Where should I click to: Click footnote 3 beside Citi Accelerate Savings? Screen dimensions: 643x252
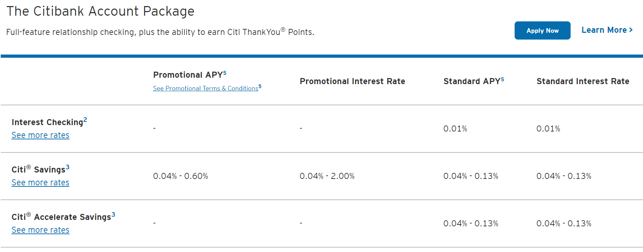tap(113, 215)
